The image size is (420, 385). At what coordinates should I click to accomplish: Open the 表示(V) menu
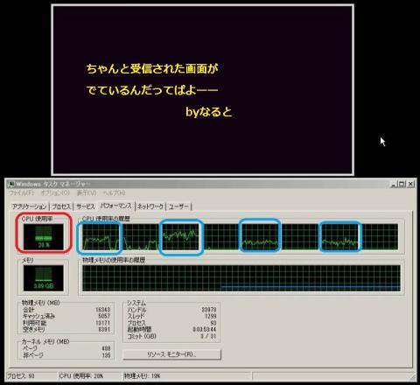(x=87, y=193)
